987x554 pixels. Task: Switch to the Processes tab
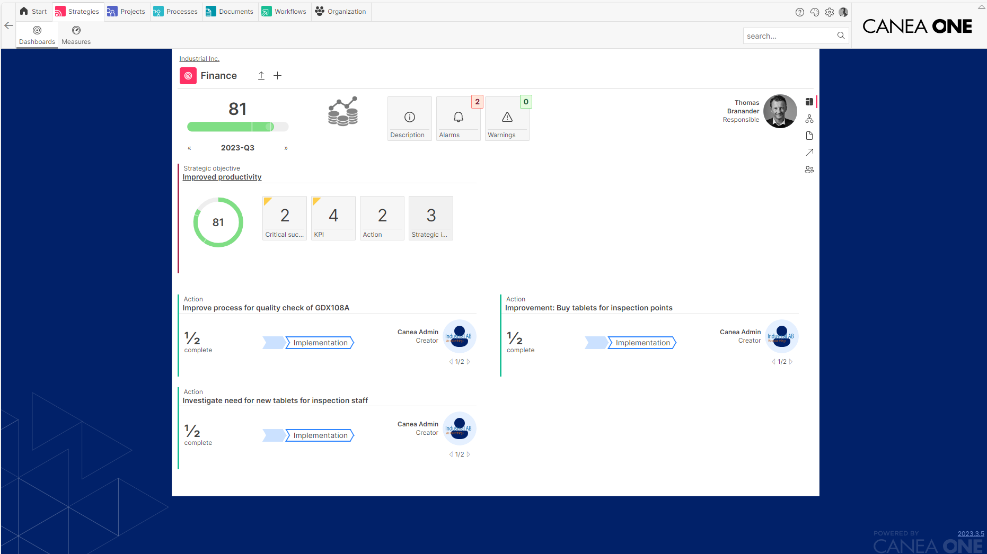pos(175,11)
